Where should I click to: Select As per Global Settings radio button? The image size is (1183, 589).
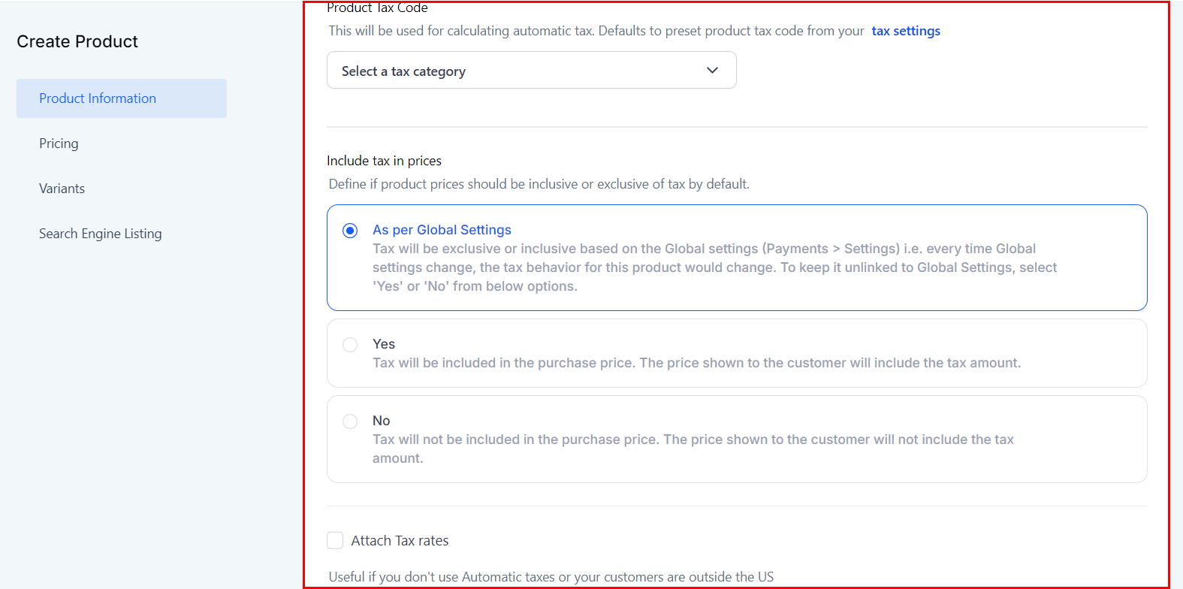(x=350, y=231)
